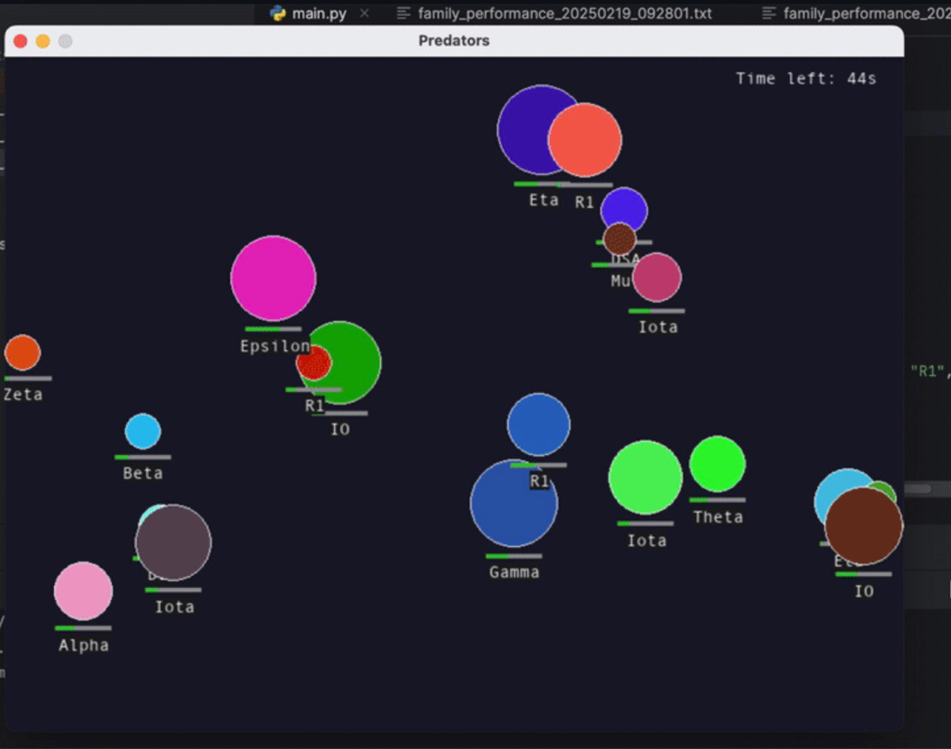Select the brown IO creature at right edge
Image resolution: width=951 pixels, height=749 pixels.
click(863, 527)
